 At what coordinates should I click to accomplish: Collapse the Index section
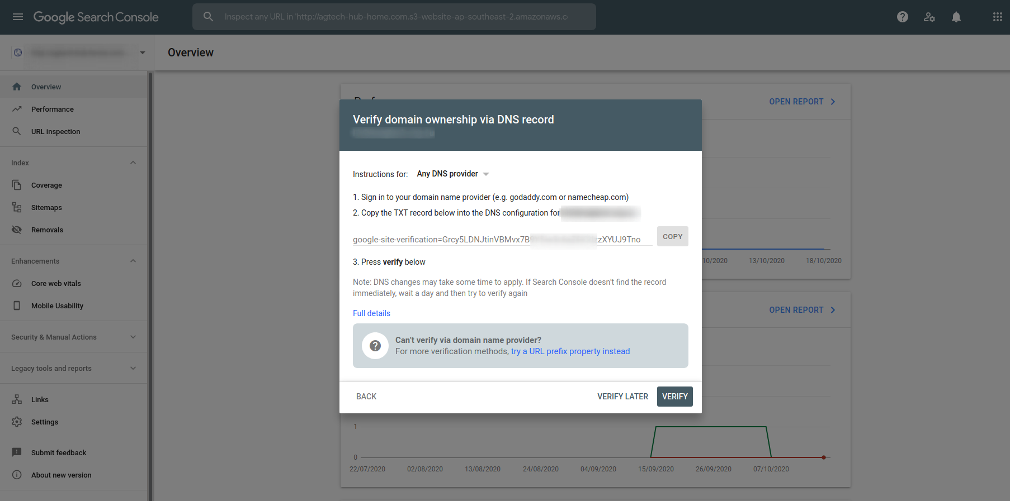(x=133, y=163)
